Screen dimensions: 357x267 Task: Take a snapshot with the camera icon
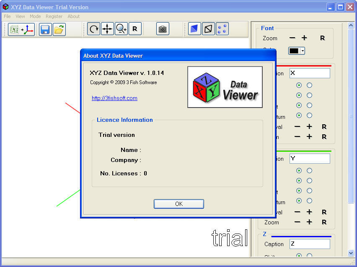tap(163, 29)
